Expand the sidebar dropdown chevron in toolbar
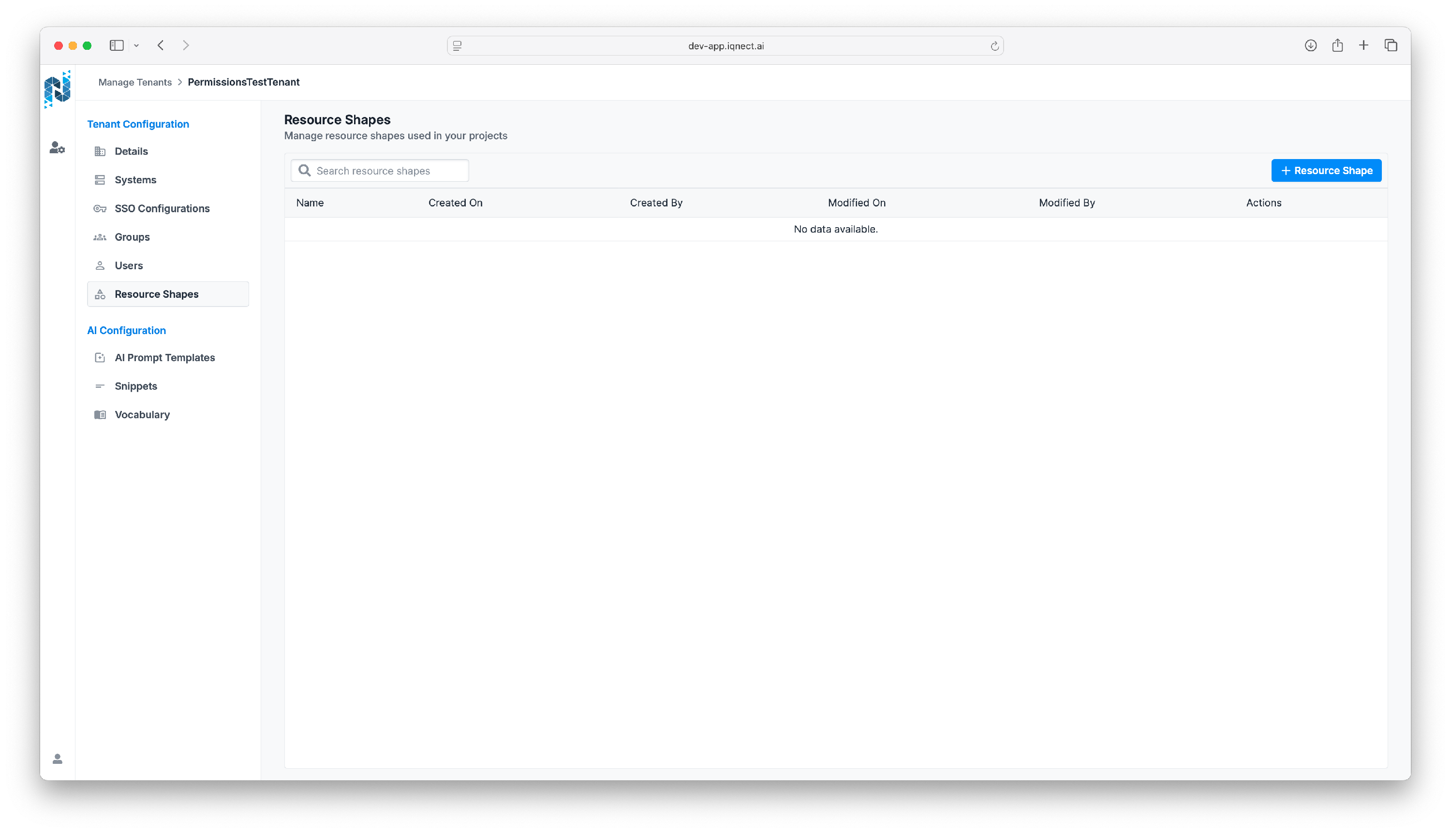 pyautogui.click(x=136, y=45)
